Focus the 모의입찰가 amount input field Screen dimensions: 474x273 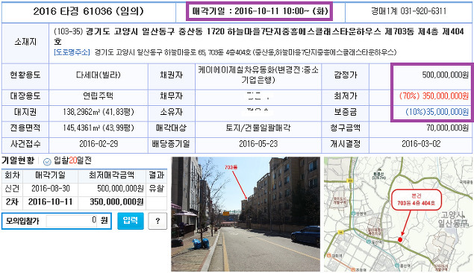click(72, 221)
